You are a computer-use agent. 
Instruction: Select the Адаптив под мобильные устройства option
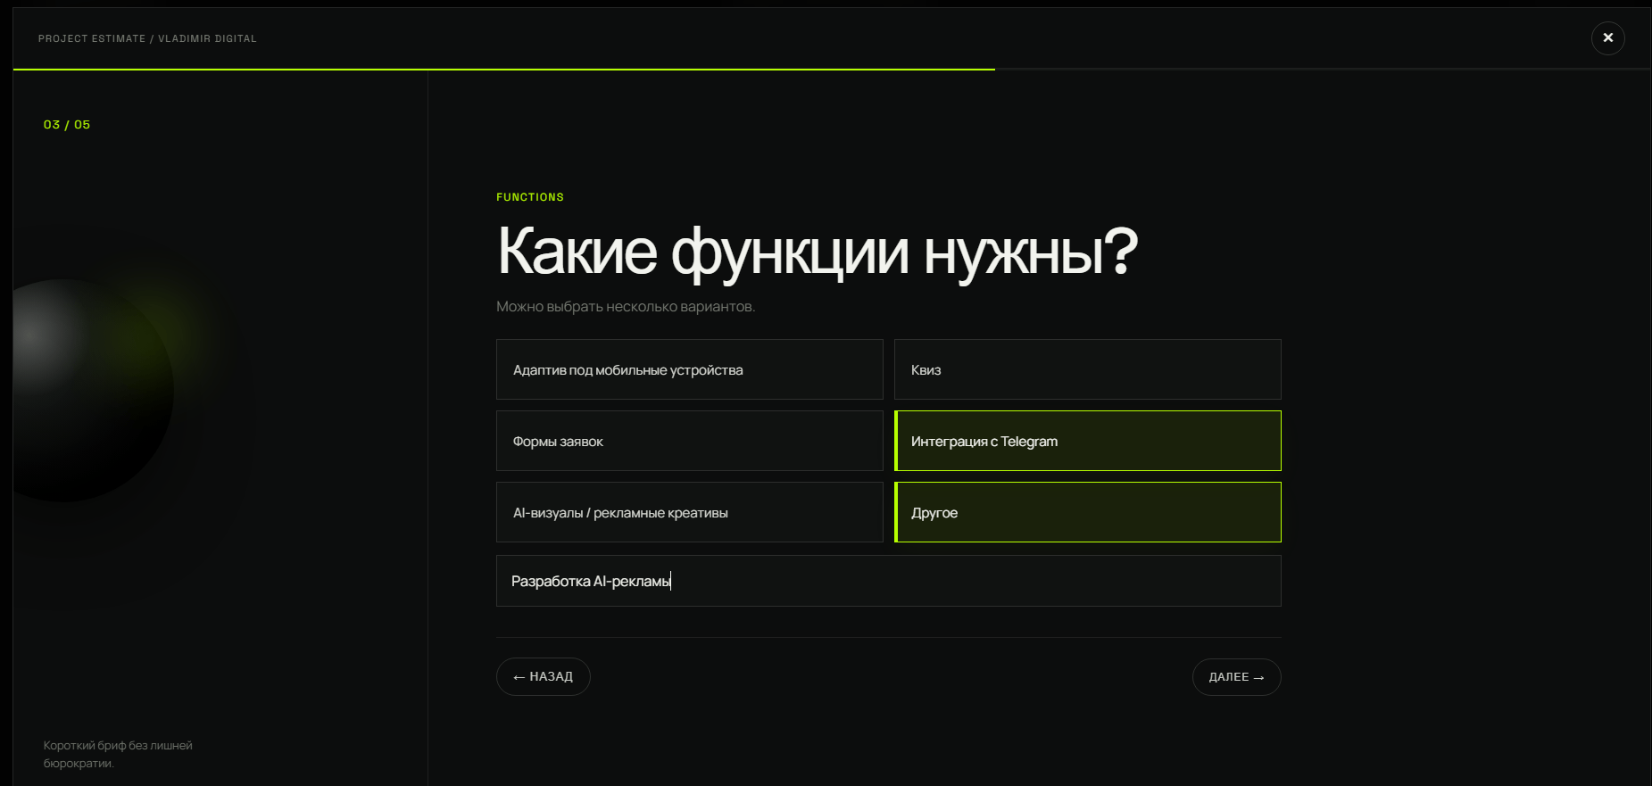tap(689, 369)
